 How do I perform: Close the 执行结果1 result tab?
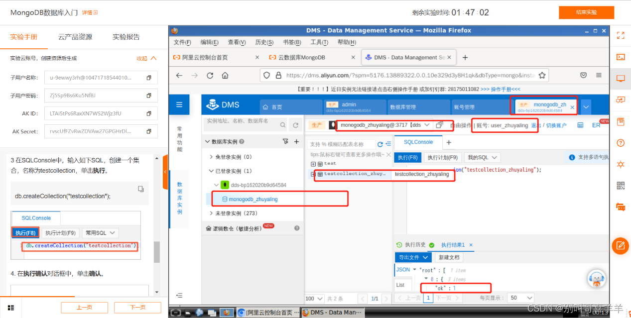471,245
